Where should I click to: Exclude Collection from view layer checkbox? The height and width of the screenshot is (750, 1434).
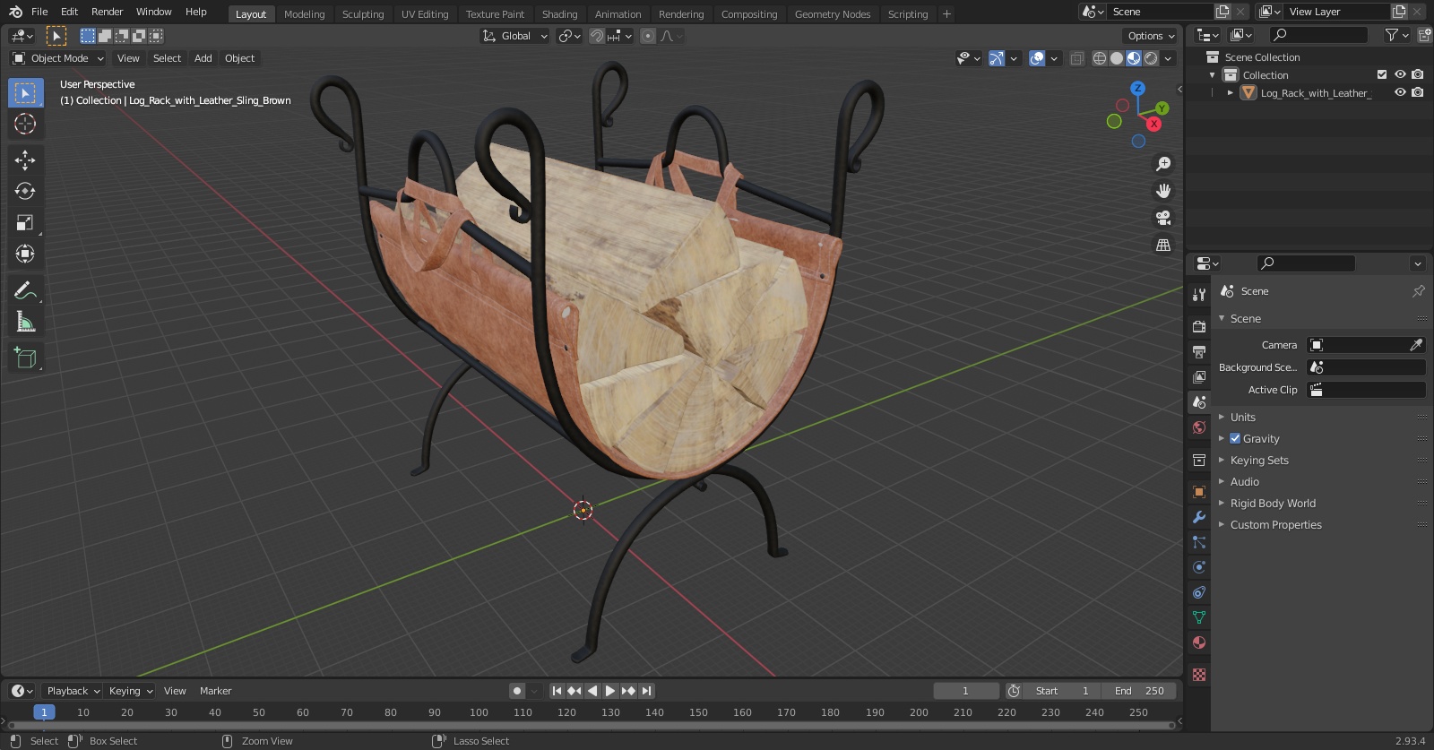[x=1382, y=75]
